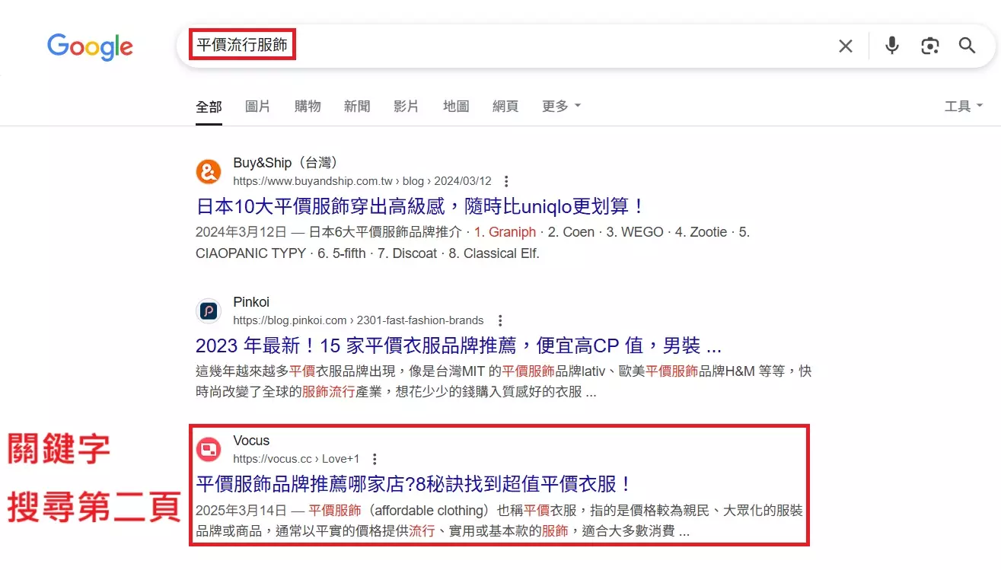Click the Buy&Ship site favicon
Viewport: 1001px width, 570px height.
pyautogui.click(x=209, y=172)
